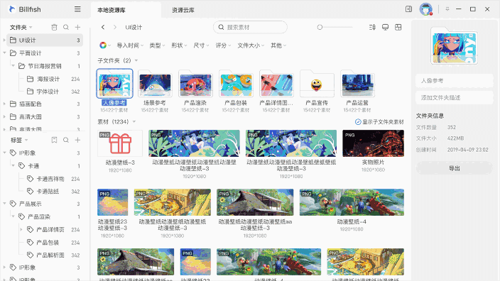Open the 导入时间 filter dropdown
The image size is (500, 281).
click(130, 45)
